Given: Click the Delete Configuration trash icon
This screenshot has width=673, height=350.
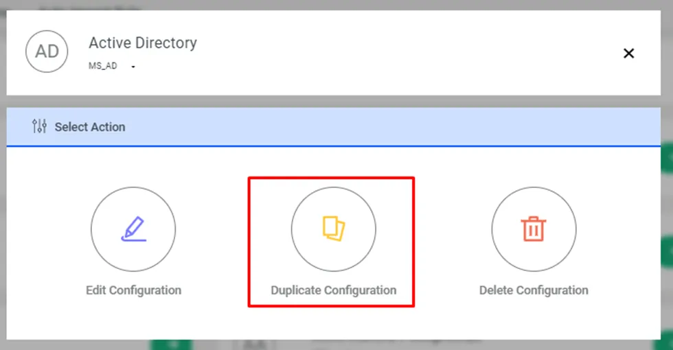Looking at the screenshot, I should [x=534, y=229].
